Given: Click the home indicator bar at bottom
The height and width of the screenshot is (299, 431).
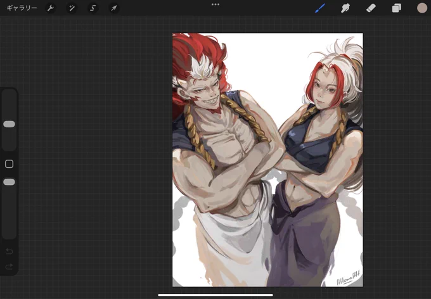Looking at the screenshot, I should point(215,295).
